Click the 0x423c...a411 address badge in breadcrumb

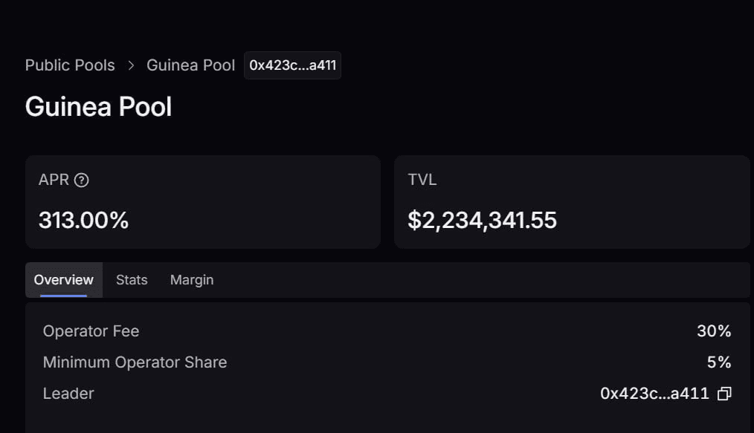pyautogui.click(x=292, y=65)
